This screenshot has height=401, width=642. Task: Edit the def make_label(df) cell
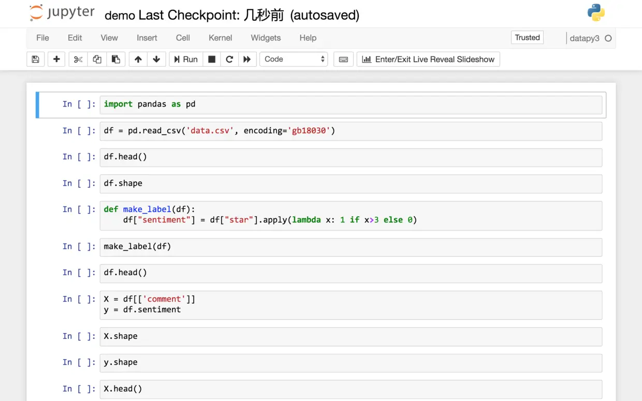pos(351,215)
